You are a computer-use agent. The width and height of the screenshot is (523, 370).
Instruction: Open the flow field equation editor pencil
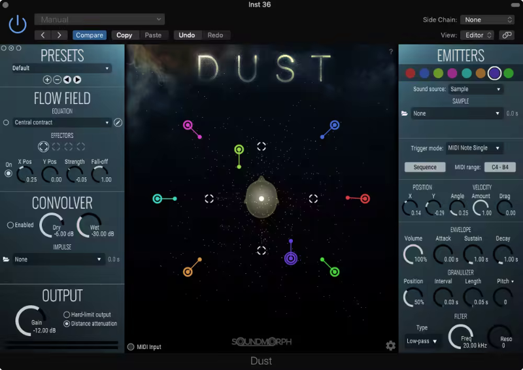pos(118,122)
